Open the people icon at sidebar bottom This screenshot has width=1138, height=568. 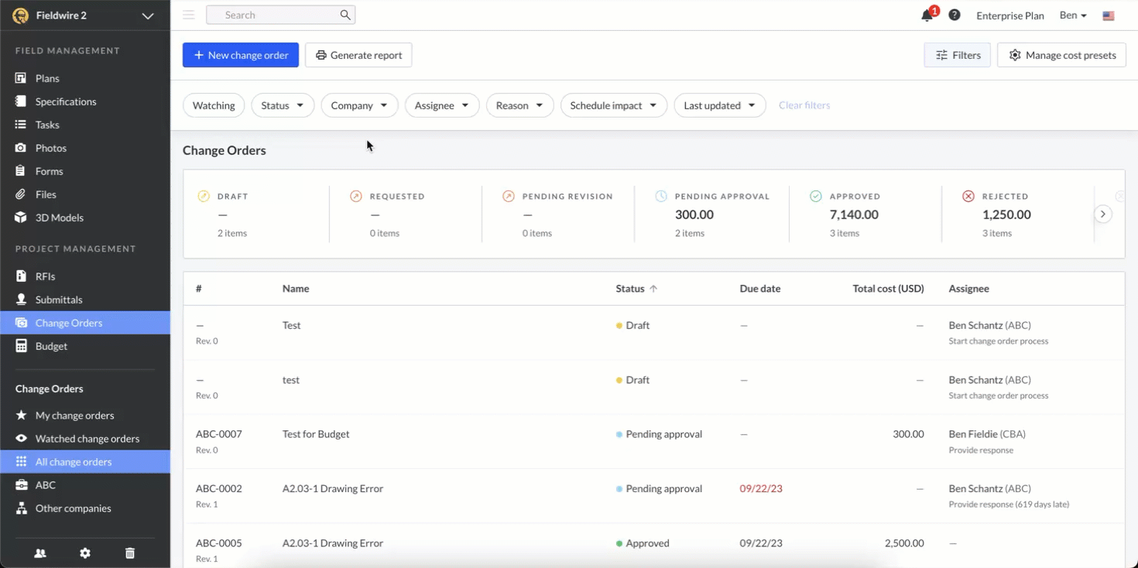(40, 553)
